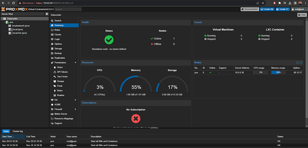Click the Support chat icon
Screen dimensions: 308x148
click(52, 123)
